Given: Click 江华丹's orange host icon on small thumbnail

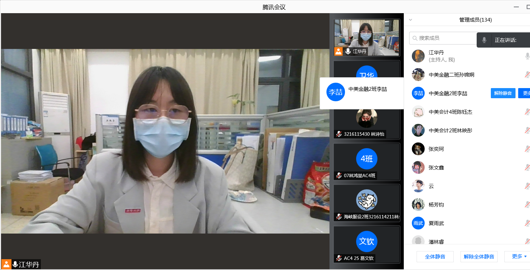Looking at the screenshot, I should tap(338, 51).
